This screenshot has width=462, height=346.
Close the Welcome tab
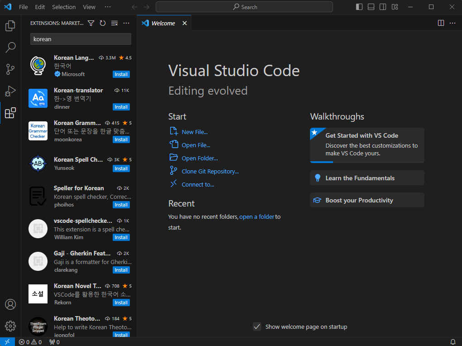click(x=185, y=23)
